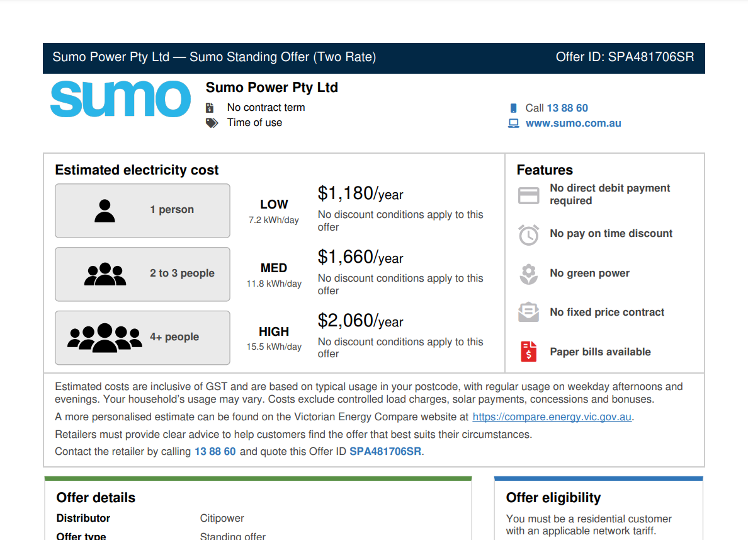The image size is (748, 540).
Task: Click the 11.8 kWh/day value
Action: click(274, 284)
